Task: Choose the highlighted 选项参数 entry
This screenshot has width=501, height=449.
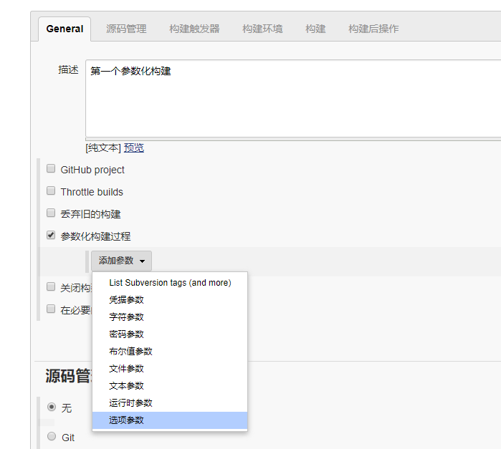Action: pos(126,420)
